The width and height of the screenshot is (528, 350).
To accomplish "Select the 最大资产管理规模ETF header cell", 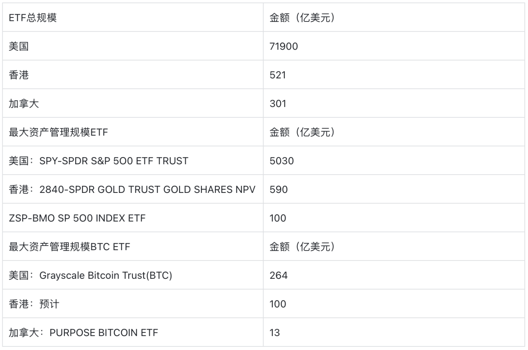I will tap(58, 132).
